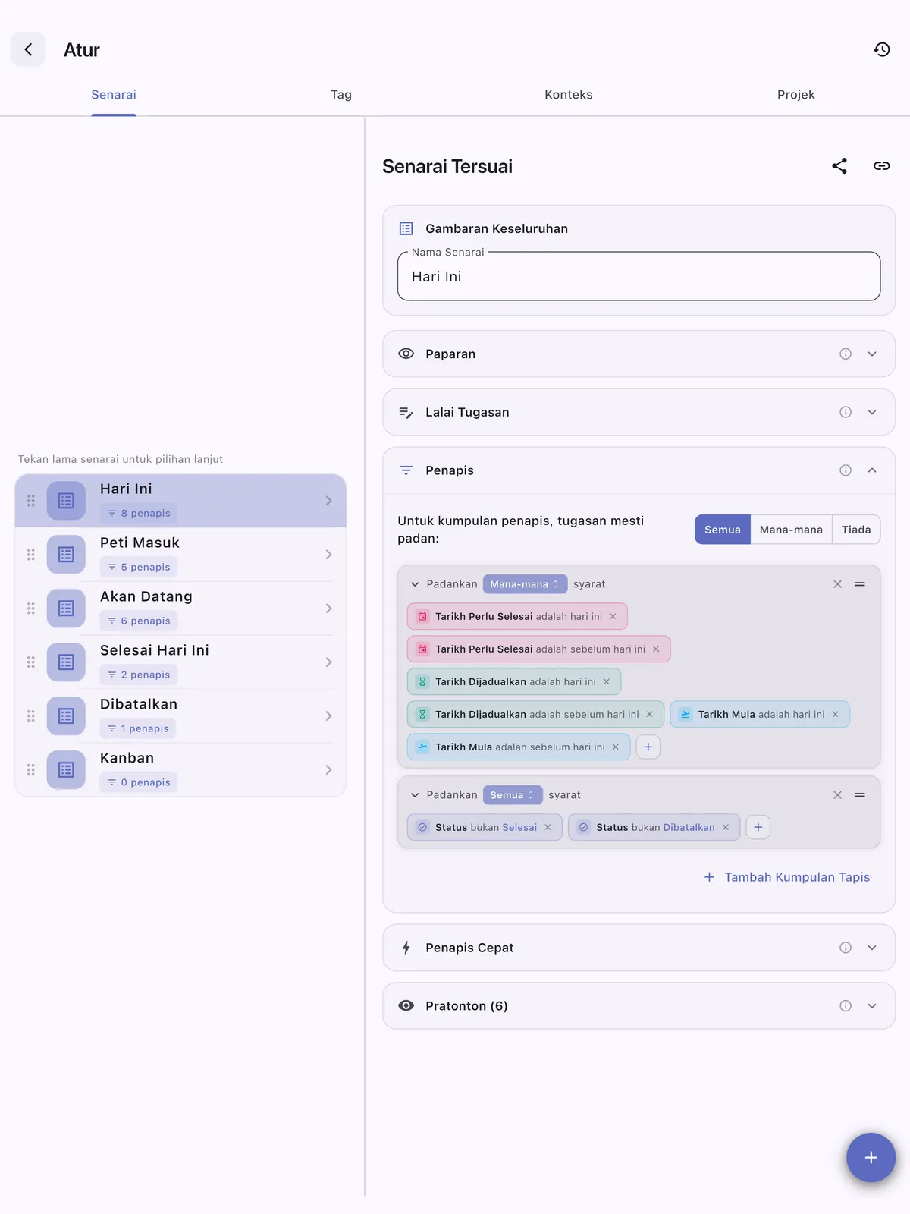The image size is (910, 1214).
Task: Click the Nama Senarai input field
Action: [x=639, y=277]
